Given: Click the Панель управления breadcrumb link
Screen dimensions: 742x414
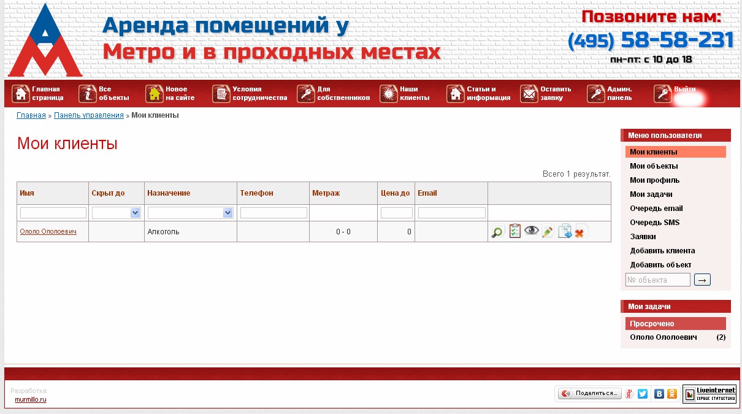Looking at the screenshot, I should [89, 115].
